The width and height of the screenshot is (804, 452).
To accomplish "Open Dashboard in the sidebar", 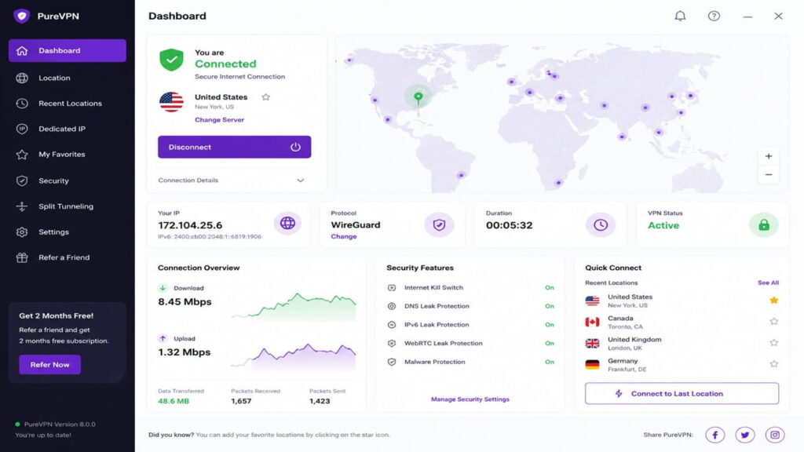I will (x=68, y=51).
